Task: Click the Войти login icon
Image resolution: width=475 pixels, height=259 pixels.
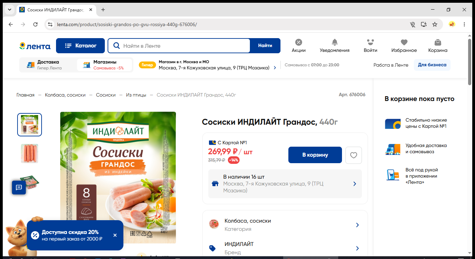Action: (370, 46)
